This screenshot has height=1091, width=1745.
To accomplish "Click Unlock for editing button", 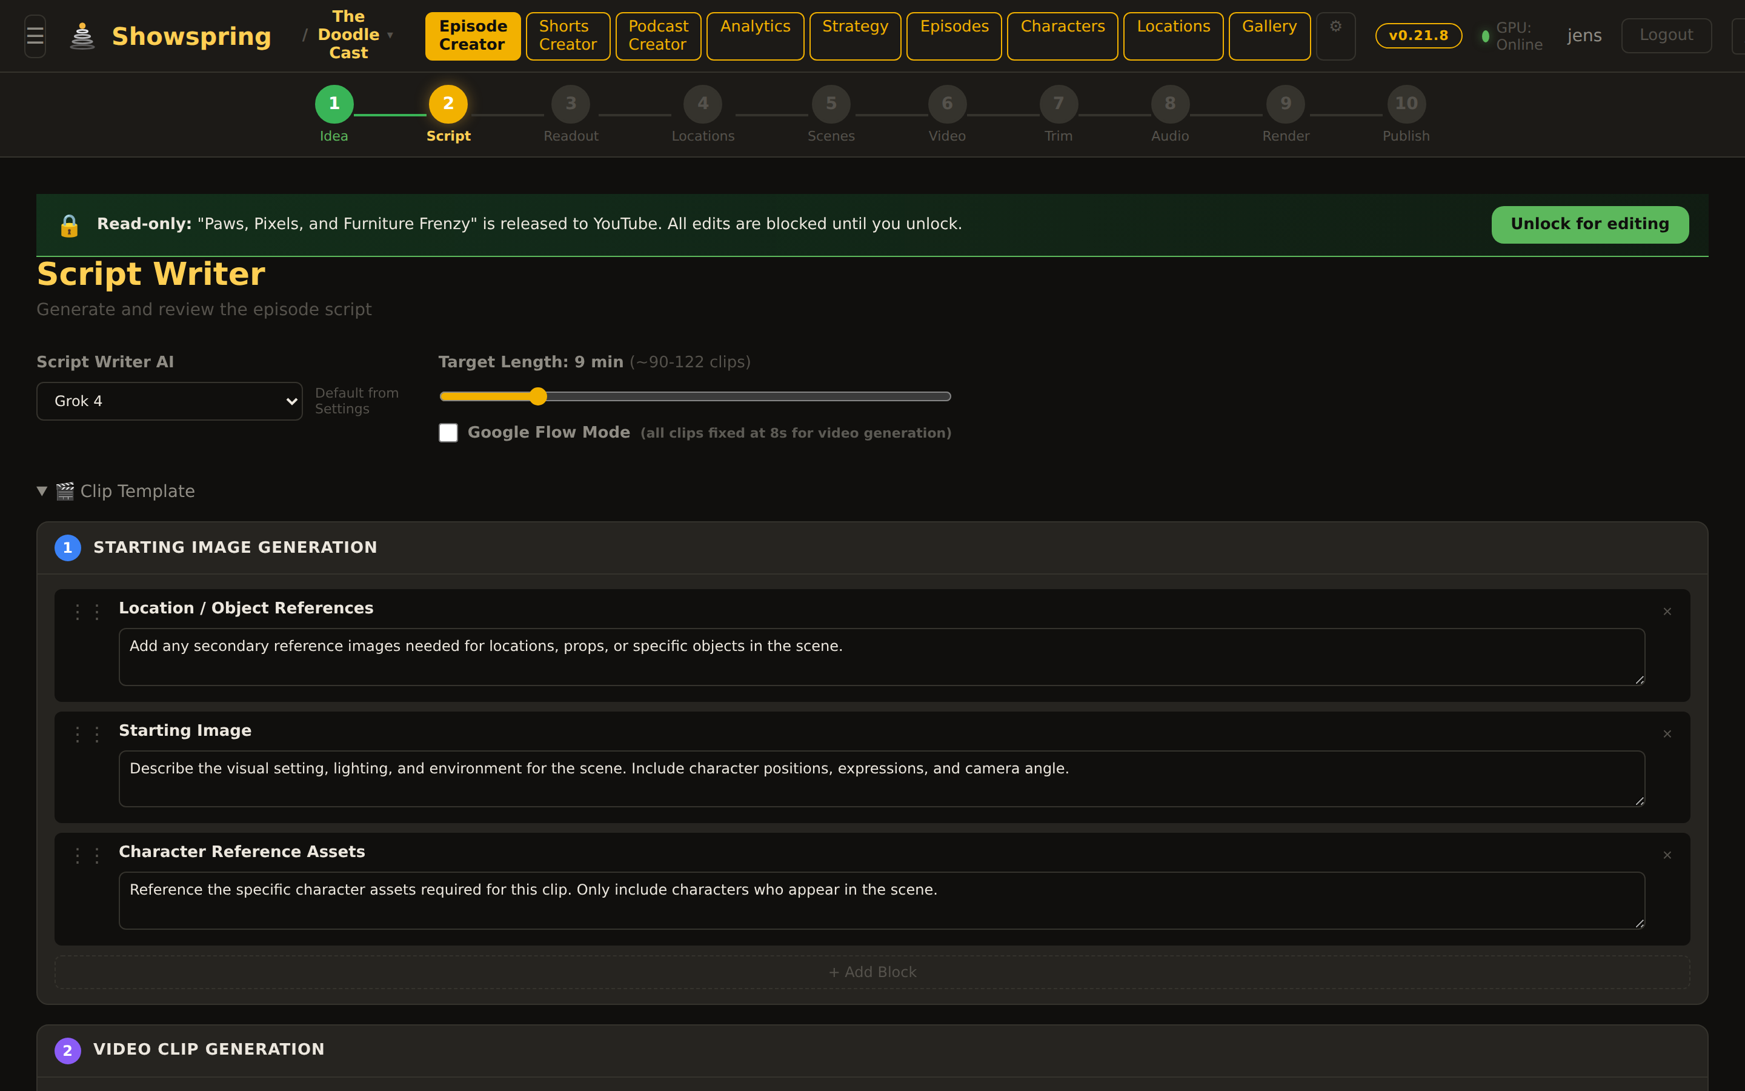I will point(1589,224).
